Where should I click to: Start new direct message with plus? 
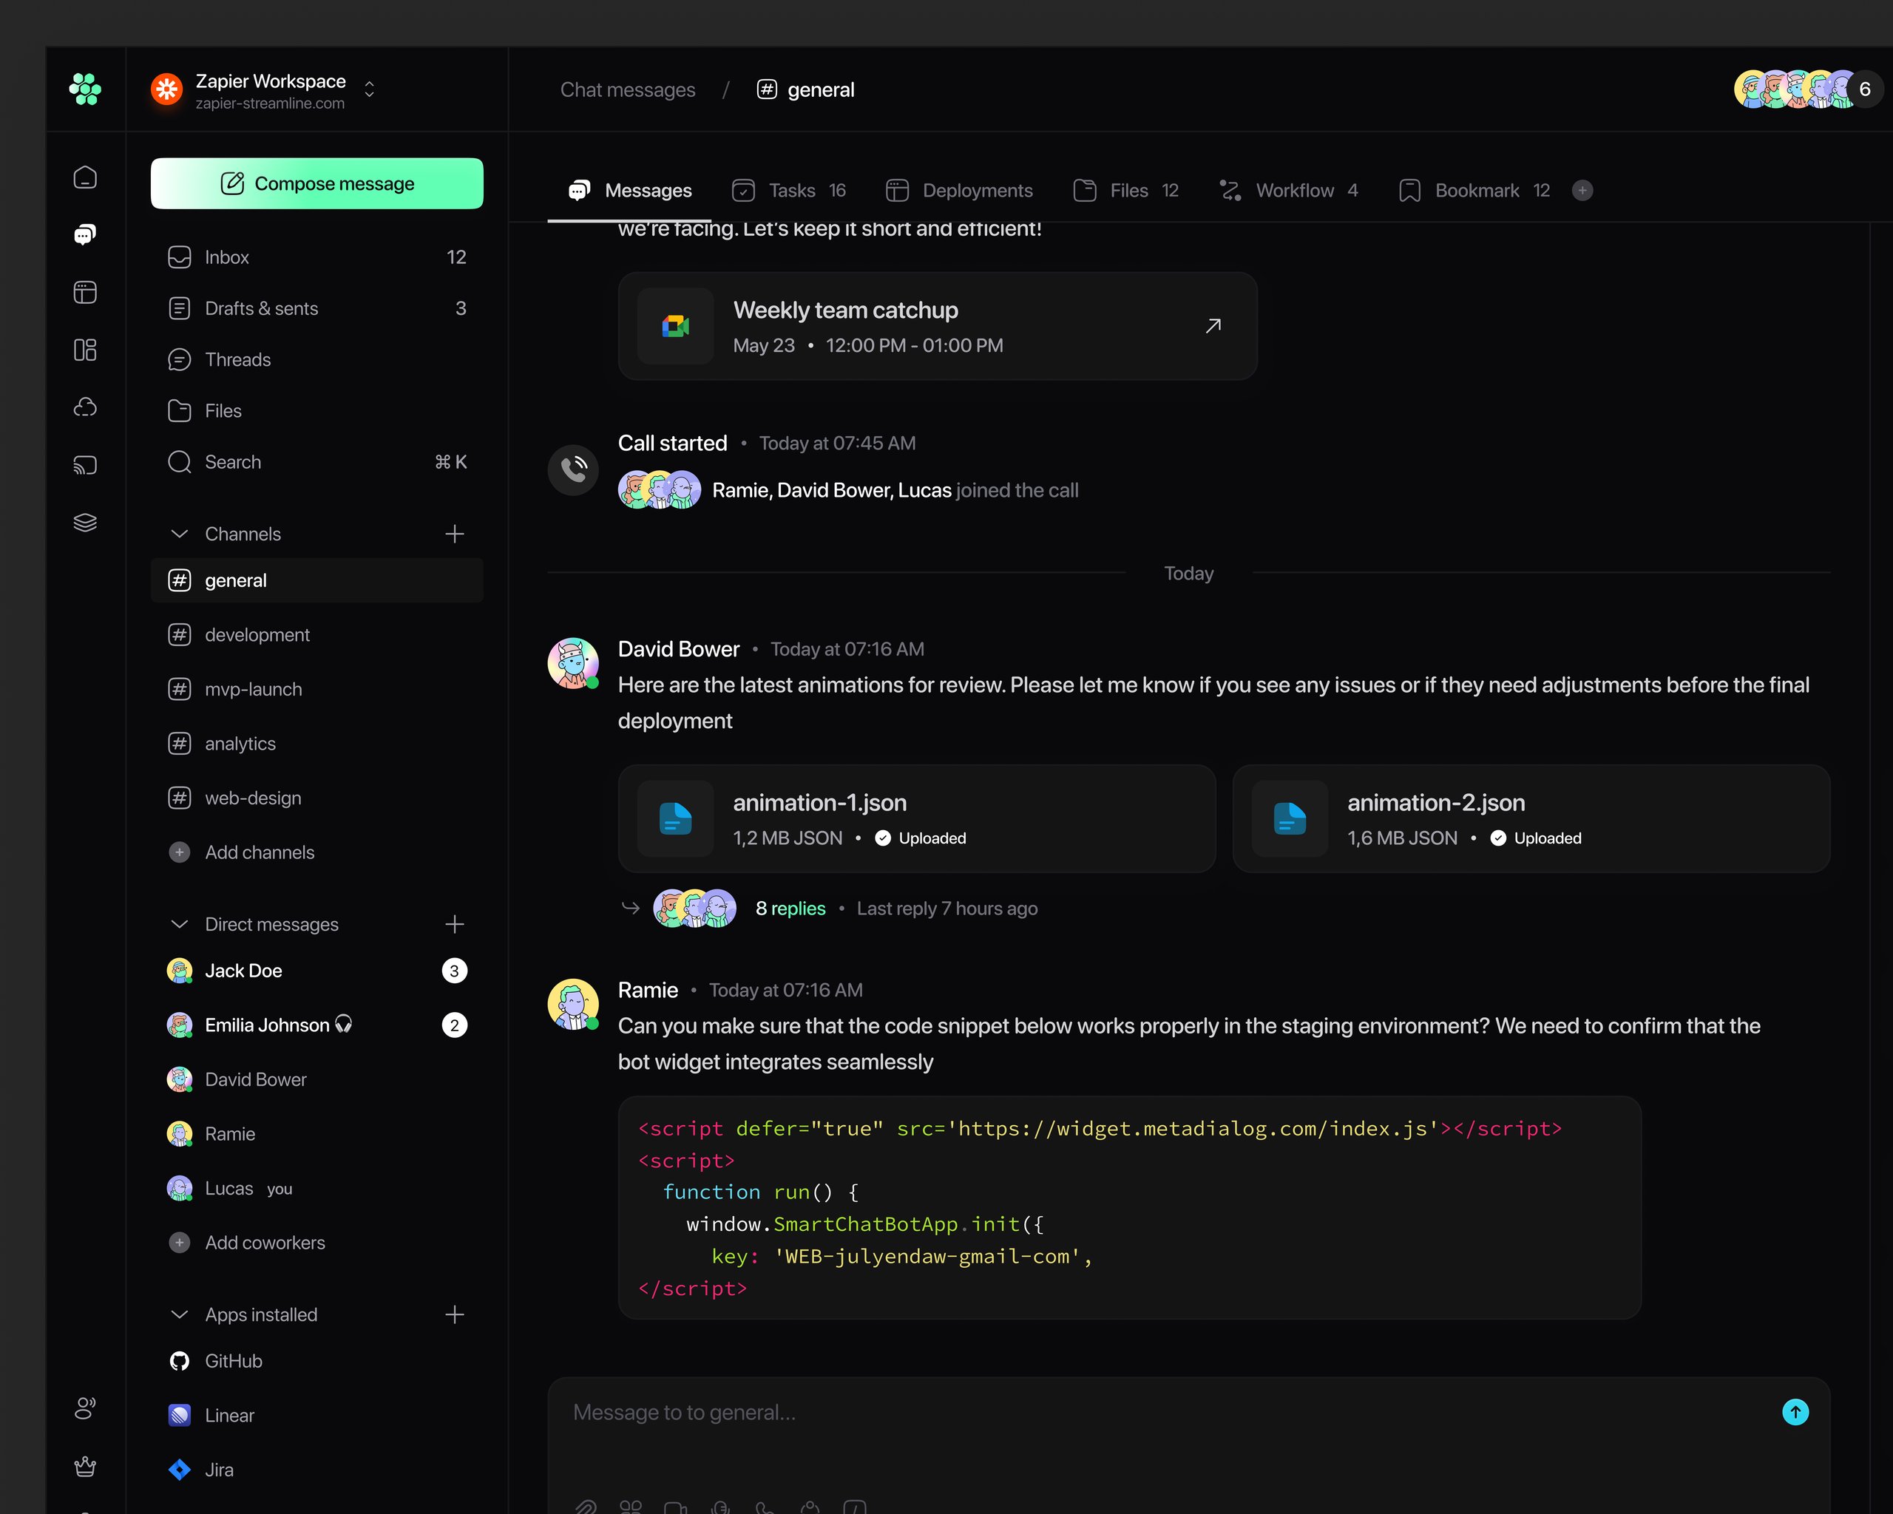pos(455,924)
